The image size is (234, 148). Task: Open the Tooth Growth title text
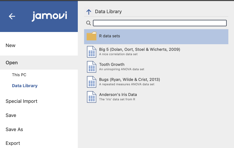click(112, 65)
